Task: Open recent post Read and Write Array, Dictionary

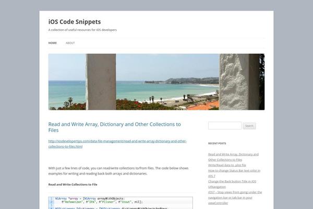Action: 233,157
